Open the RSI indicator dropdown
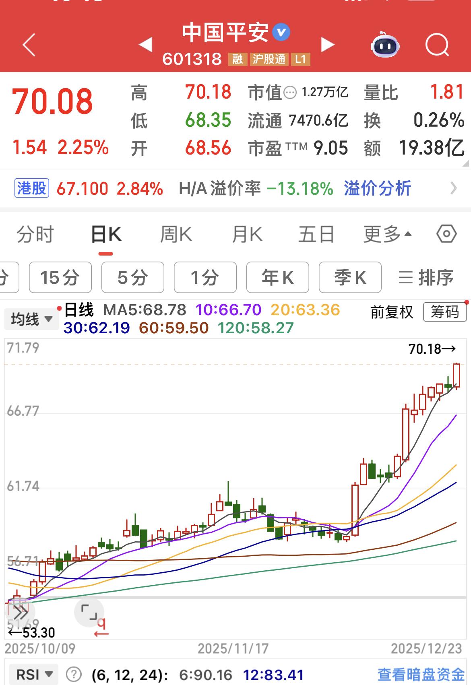This screenshot has width=471, height=685. [x=33, y=674]
